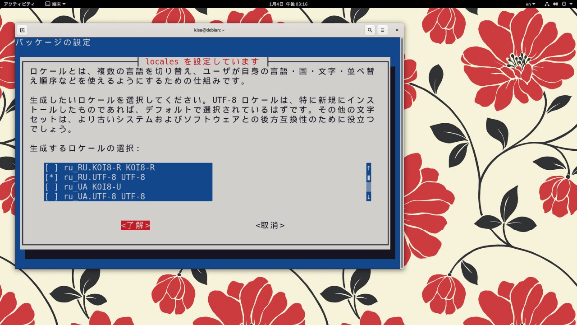Open a new terminal tab icon

(22, 30)
